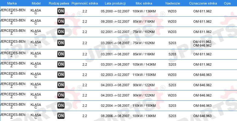Select the date cell 04.2003 -> 08.2007

[x=115, y=85]
